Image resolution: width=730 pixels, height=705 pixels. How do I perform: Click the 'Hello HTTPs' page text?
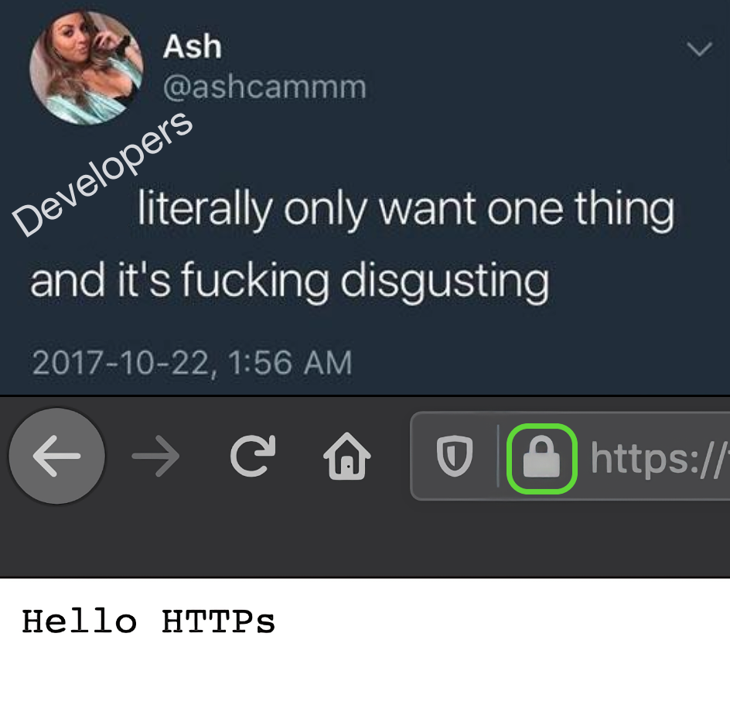[x=148, y=621]
